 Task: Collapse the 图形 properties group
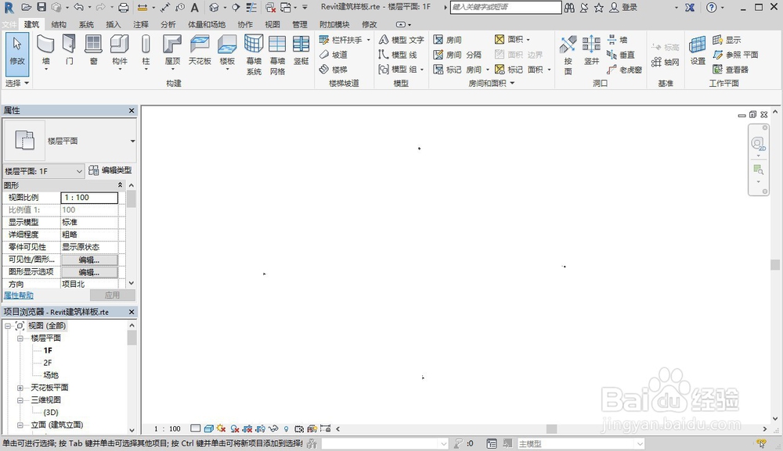[120, 185]
